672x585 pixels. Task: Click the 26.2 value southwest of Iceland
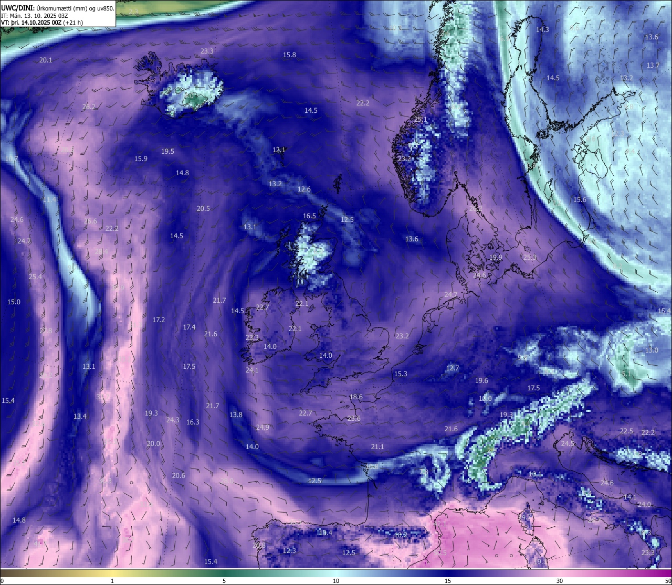pyautogui.click(x=89, y=107)
